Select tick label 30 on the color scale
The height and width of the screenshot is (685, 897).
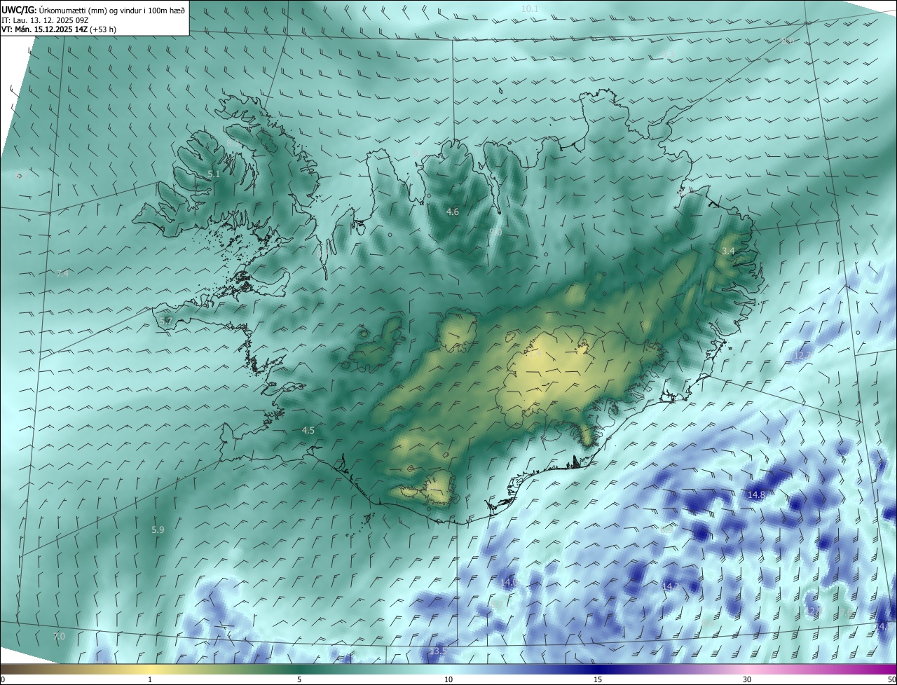(x=747, y=679)
